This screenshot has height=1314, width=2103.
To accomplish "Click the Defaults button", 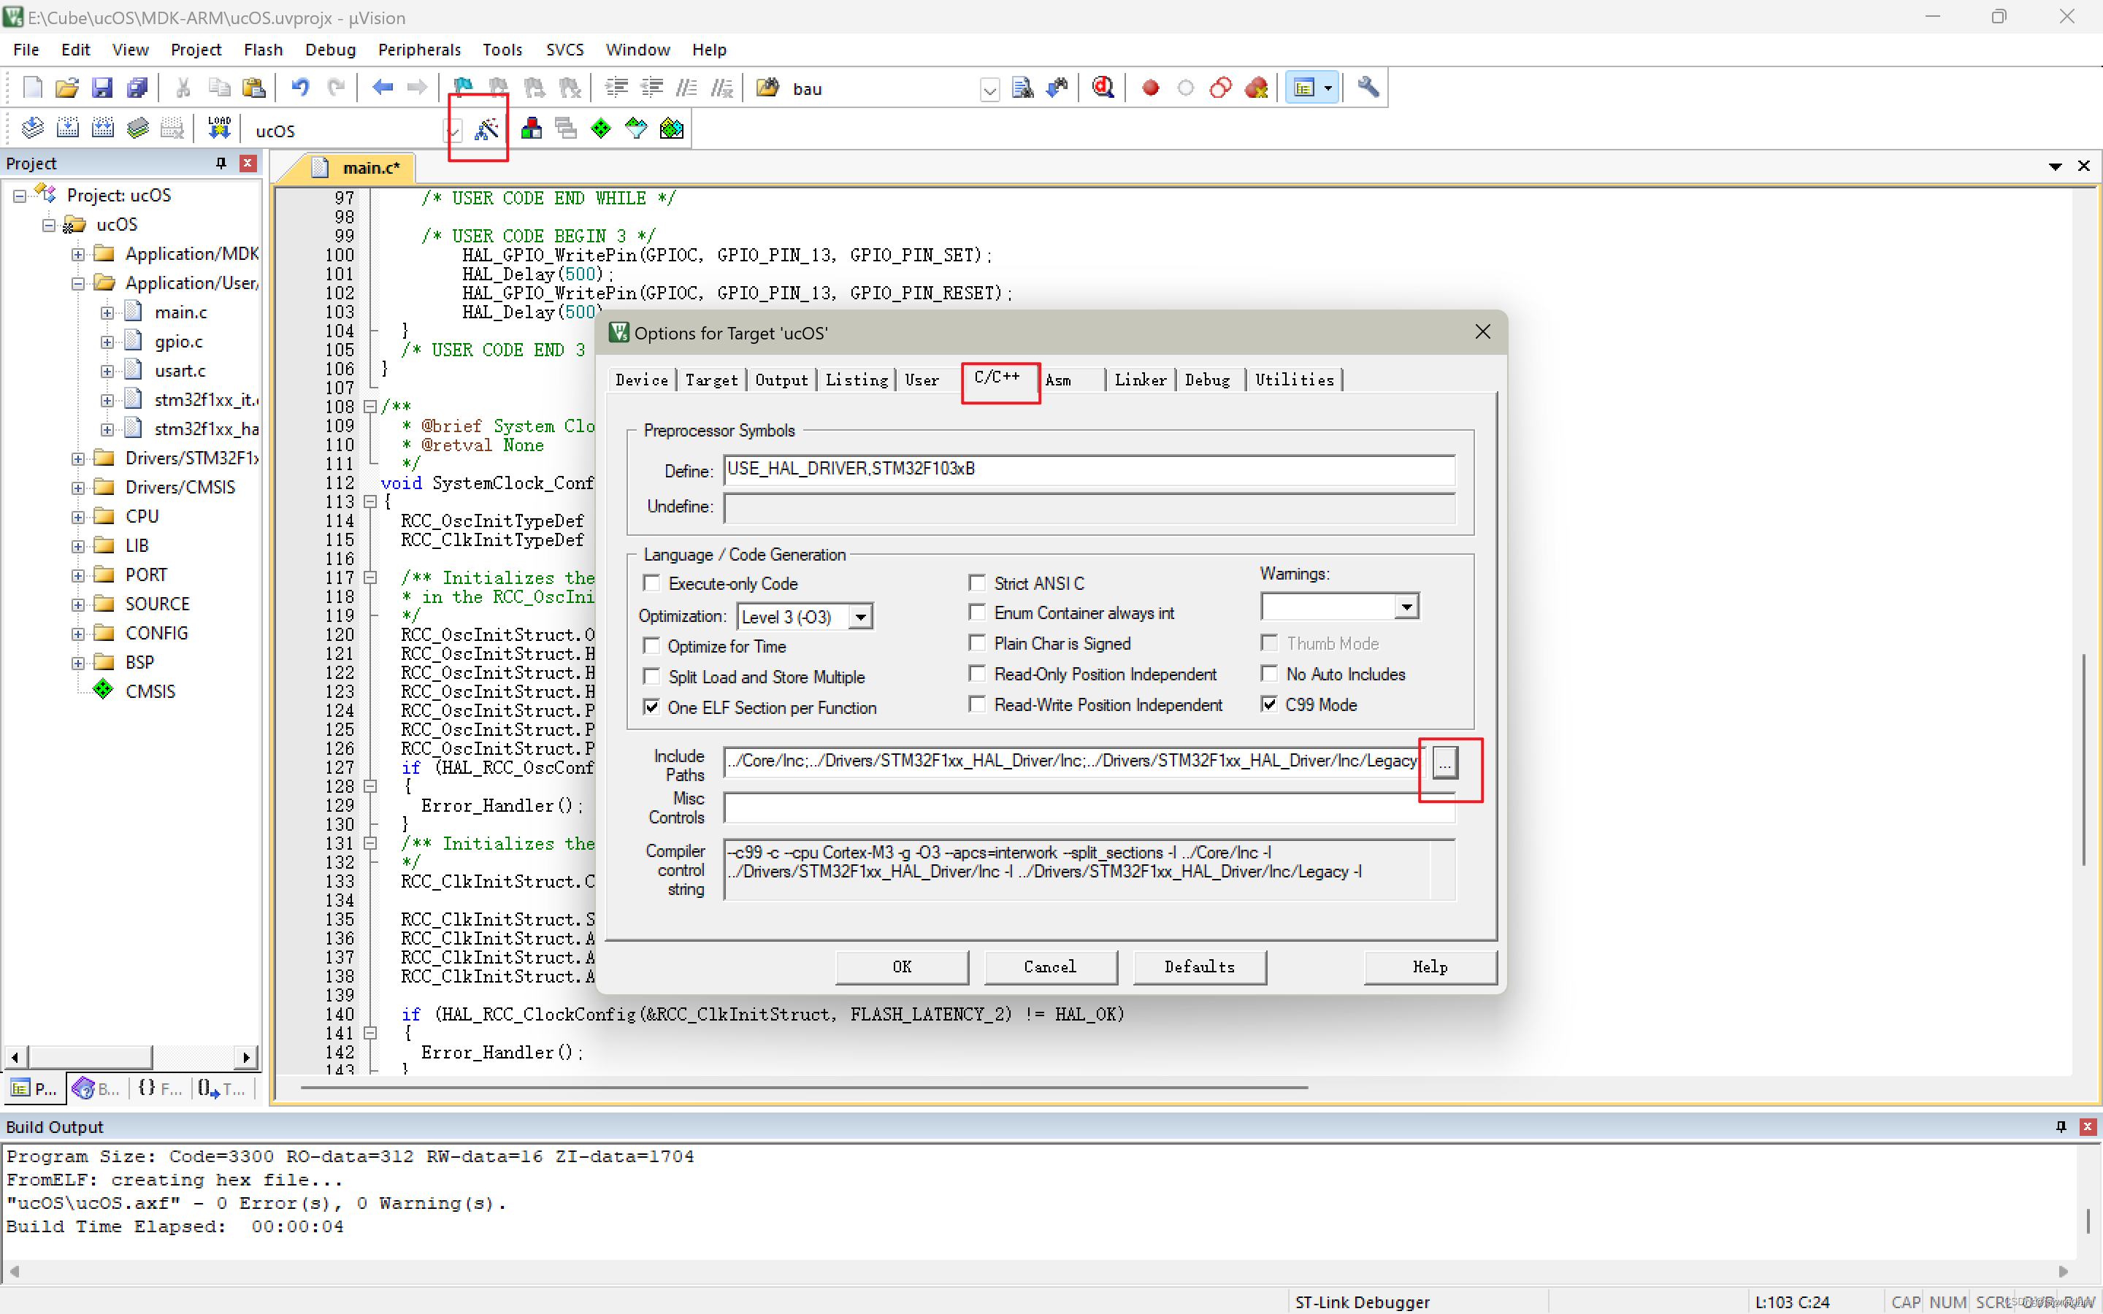I will tap(1198, 967).
